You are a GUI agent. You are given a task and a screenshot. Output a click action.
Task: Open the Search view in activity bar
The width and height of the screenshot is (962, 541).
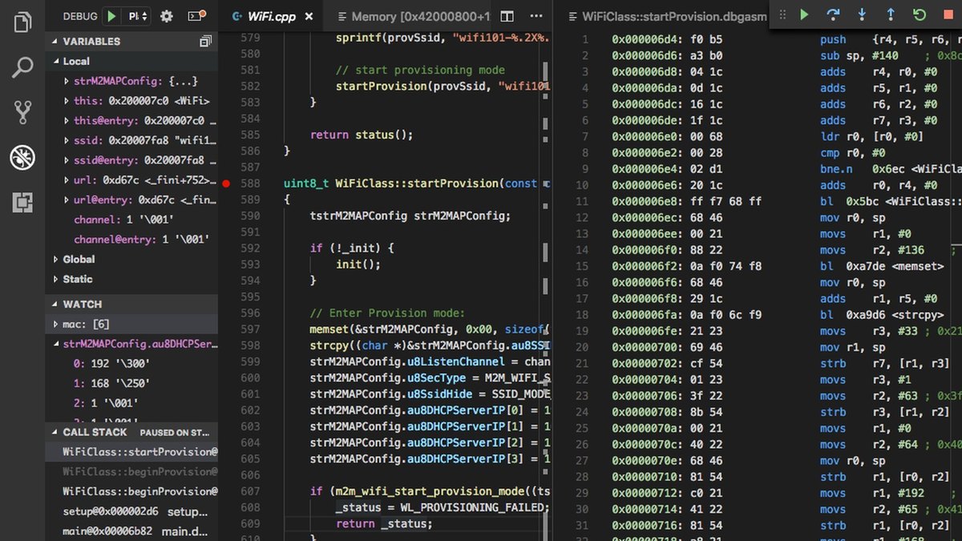(22, 67)
